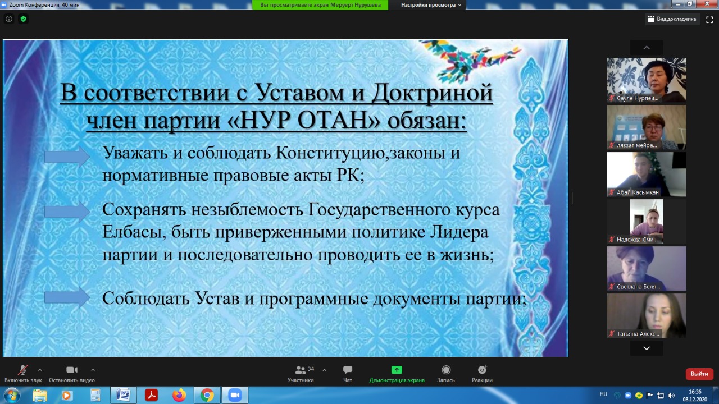Open Google Chrome from taskbar

(207, 395)
